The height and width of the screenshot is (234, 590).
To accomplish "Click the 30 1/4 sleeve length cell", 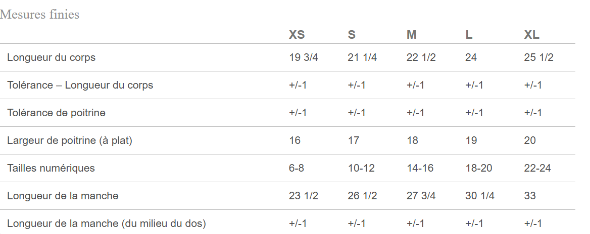I will click(x=479, y=196).
